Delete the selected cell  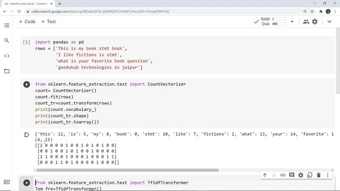(319, 175)
